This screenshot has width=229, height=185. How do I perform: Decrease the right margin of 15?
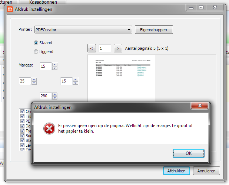pos(76,83)
